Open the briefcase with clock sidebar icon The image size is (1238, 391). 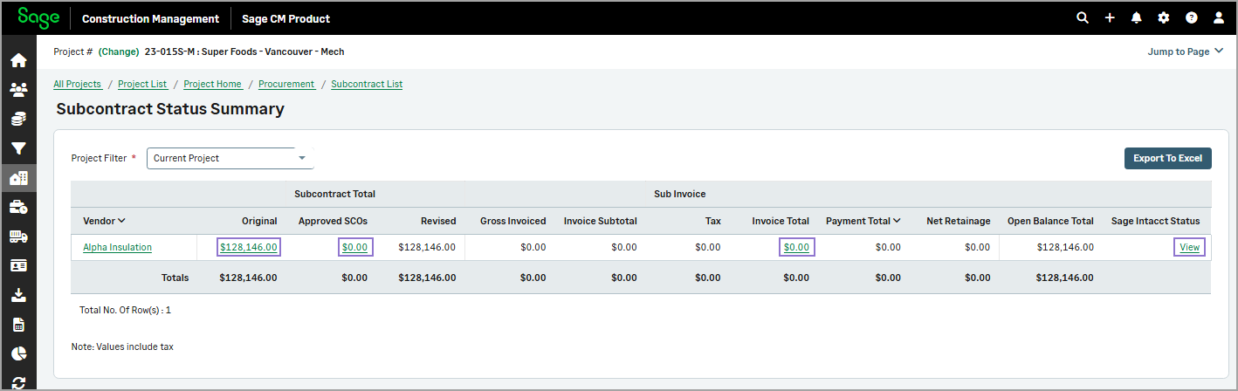pyautogui.click(x=18, y=207)
